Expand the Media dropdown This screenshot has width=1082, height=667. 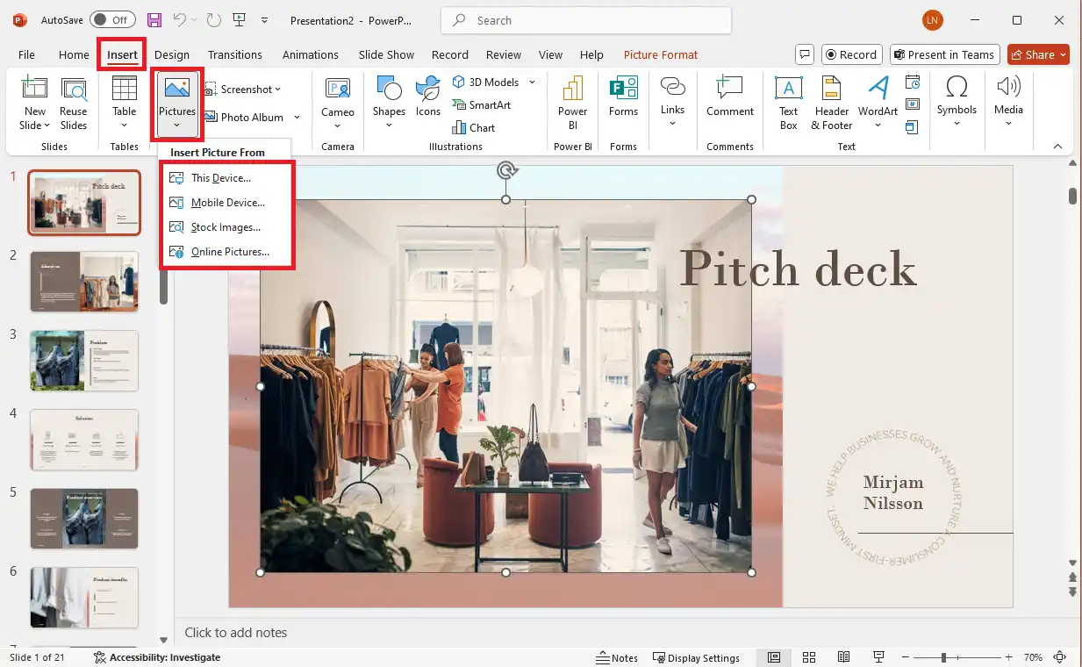click(1008, 124)
